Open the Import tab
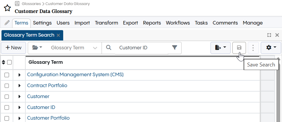Viewport: 282px width, 122px height. (82, 23)
